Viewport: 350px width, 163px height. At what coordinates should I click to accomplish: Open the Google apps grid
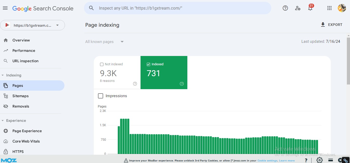click(329, 8)
